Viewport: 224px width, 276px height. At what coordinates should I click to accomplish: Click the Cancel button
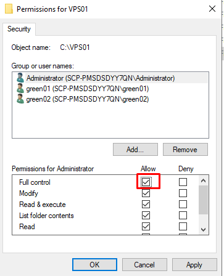[x=144, y=264]
